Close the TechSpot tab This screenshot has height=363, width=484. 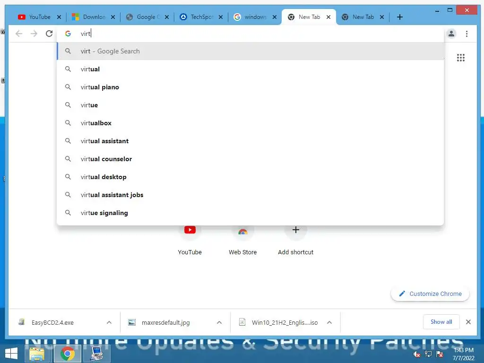(221, 17)
